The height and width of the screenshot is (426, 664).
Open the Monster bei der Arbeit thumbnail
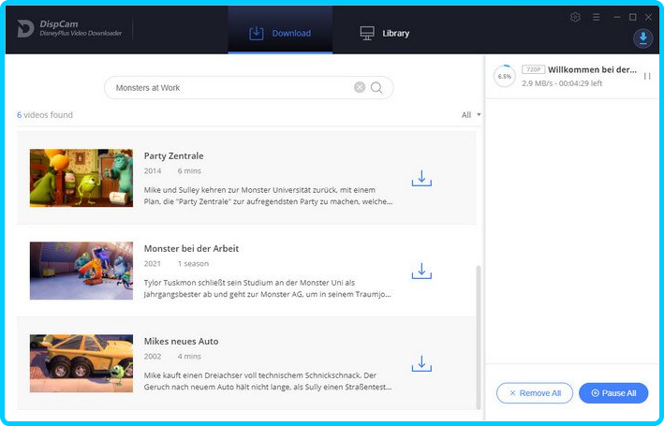tap(81, 271)
